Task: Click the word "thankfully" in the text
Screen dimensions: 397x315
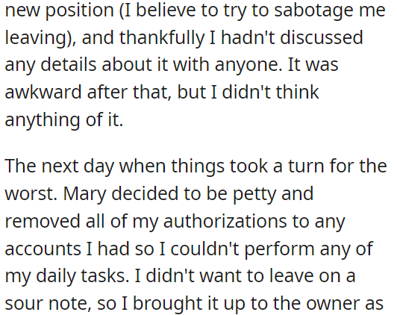Action: pyautogui.click(x=162, y=39)
